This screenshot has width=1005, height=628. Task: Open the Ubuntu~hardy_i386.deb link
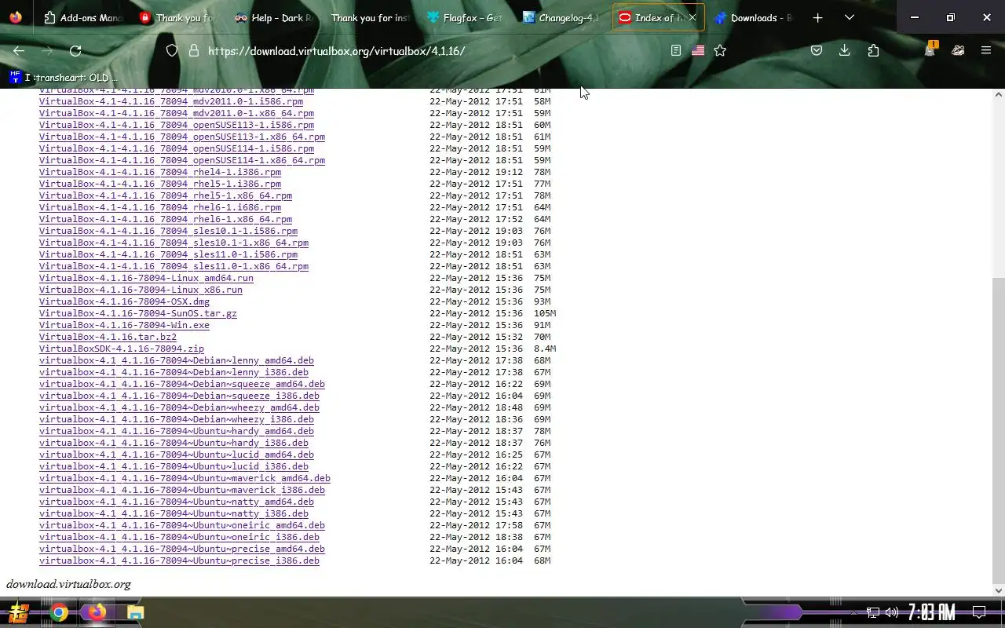coord(174,443)
